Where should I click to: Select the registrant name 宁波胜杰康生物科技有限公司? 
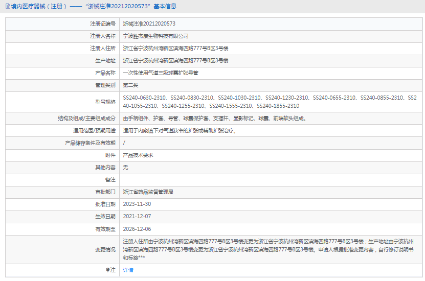[155, 36]
